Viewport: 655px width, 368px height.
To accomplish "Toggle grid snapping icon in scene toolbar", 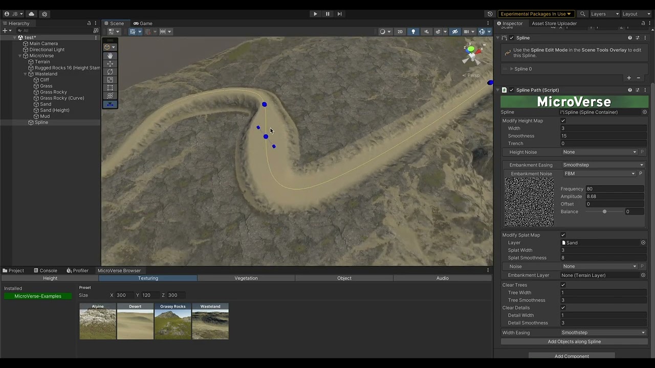I will (x=133, y=32).
